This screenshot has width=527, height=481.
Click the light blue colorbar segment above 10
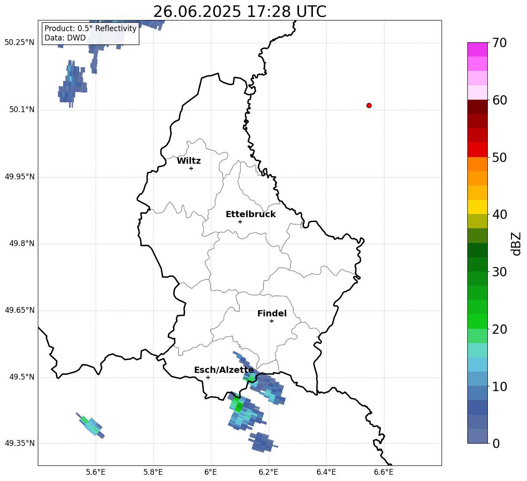click(478, 379)
